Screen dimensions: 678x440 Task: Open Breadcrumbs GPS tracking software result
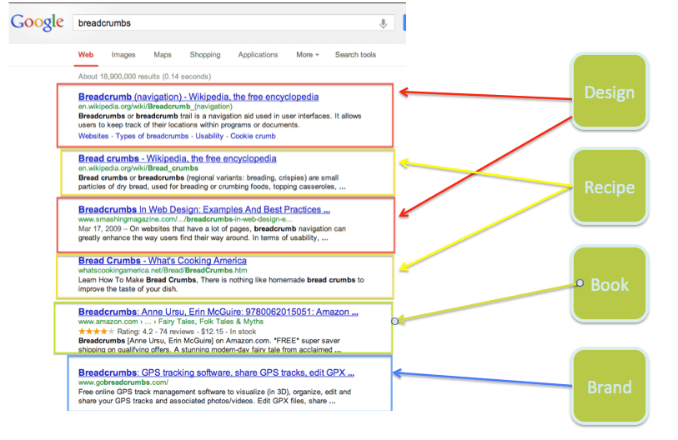pos(216,372)
